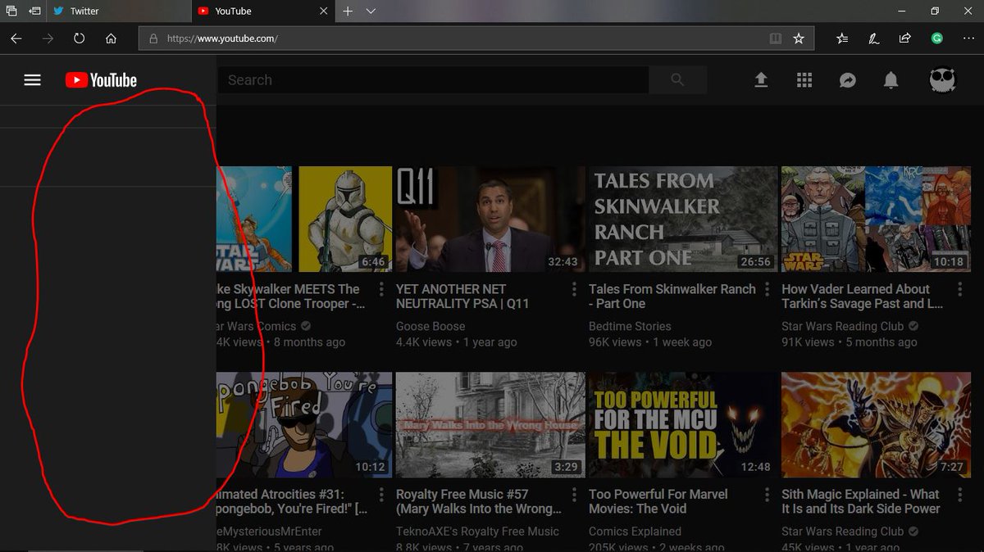Click the YouTube search field

[433, 79]
